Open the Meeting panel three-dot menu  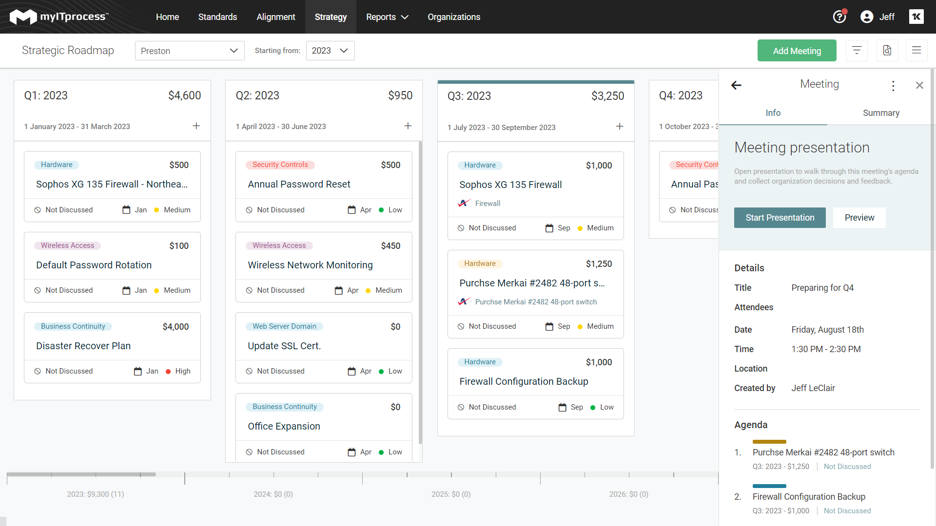point(893,86)
